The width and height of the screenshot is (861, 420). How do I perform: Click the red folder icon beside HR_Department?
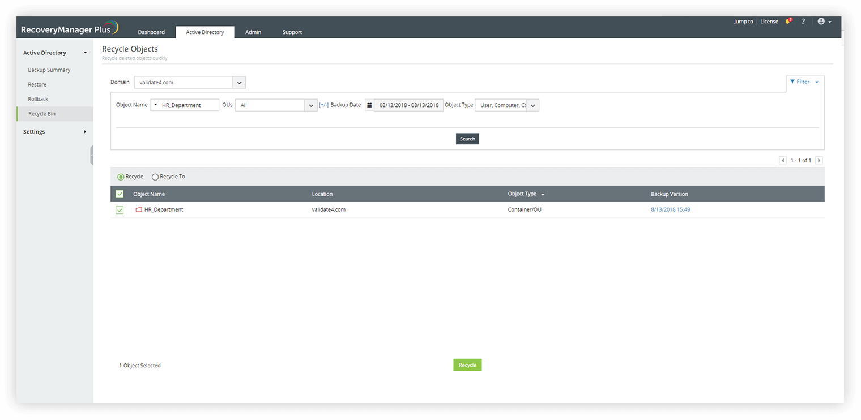(x=139, y=210)
